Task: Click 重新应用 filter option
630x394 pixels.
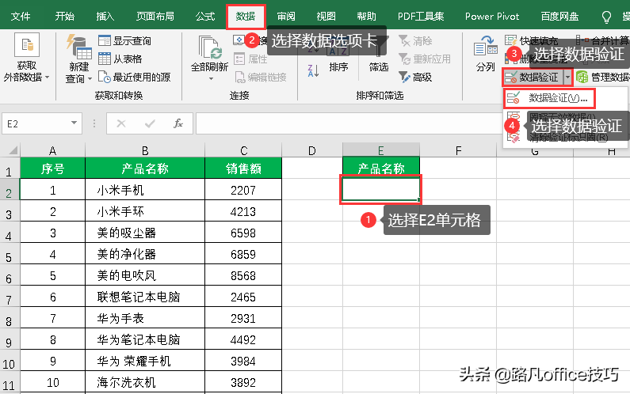Action: [424, 59]
